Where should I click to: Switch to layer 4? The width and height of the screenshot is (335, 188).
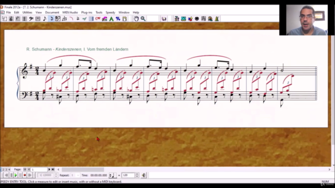click(9, 169)
